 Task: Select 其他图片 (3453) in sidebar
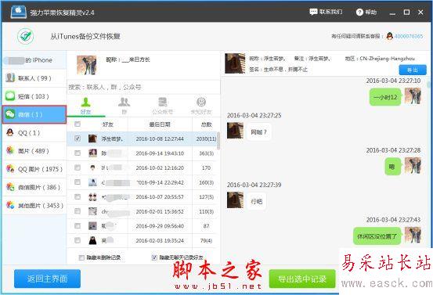34,205
